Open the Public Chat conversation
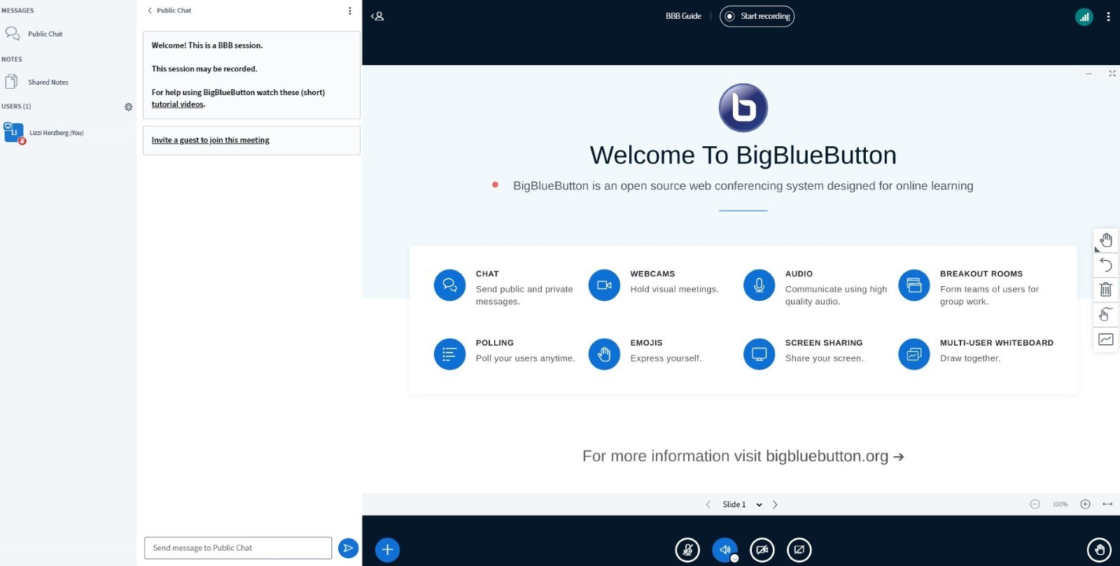1120x566 pixels. click(45, 34)
